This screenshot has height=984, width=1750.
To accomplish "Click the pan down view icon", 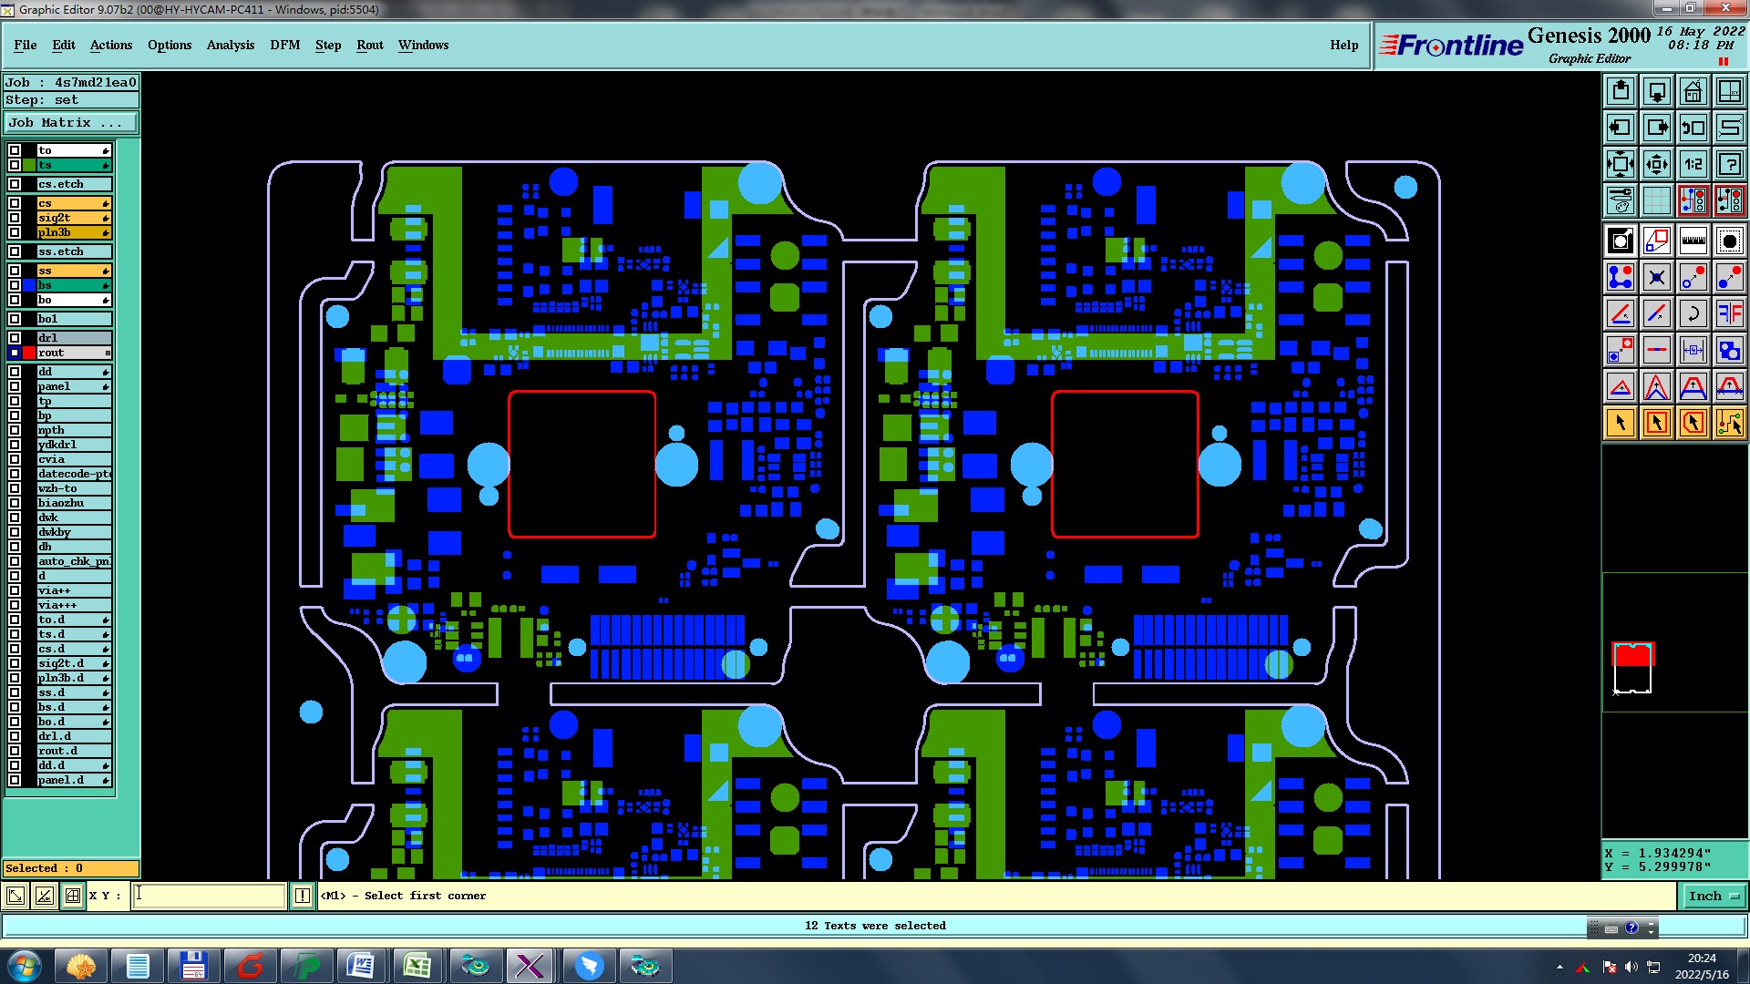I will (1657, 91).
